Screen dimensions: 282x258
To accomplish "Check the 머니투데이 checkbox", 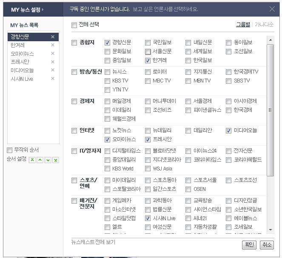I will tap(148, 101).
